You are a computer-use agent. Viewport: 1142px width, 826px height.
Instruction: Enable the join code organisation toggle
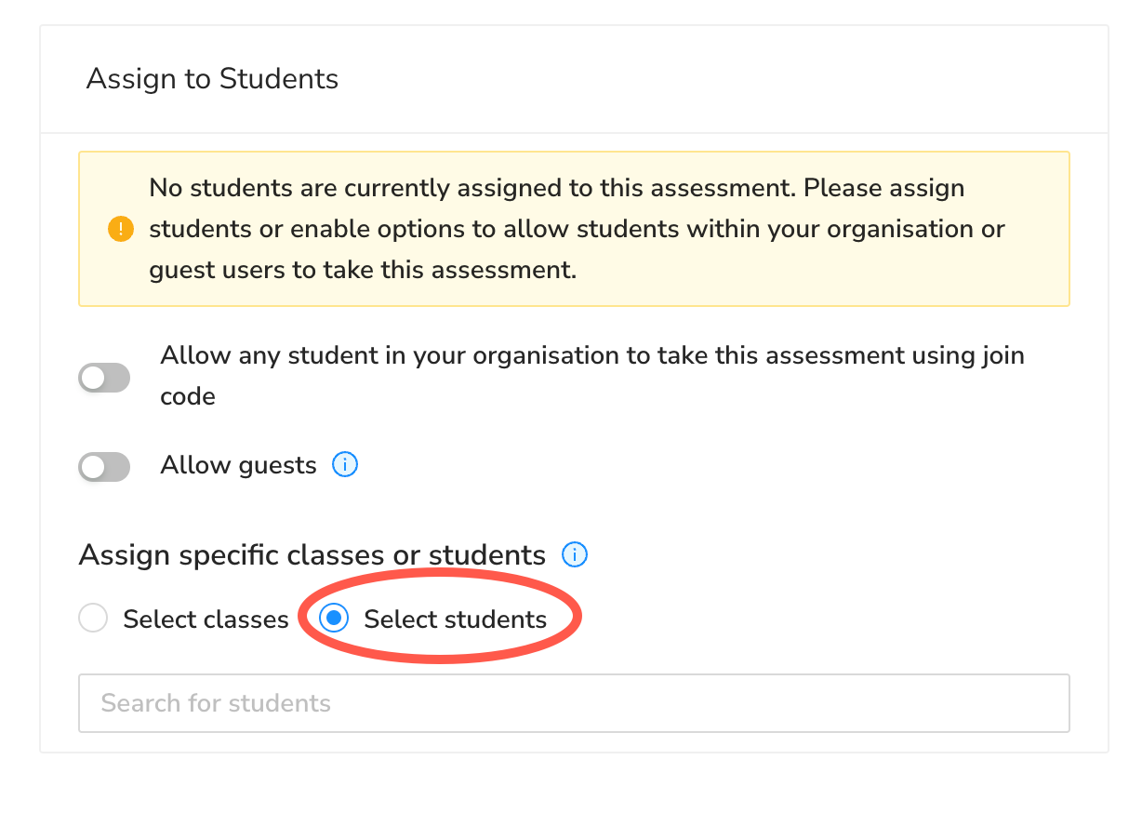pos(104,377)
